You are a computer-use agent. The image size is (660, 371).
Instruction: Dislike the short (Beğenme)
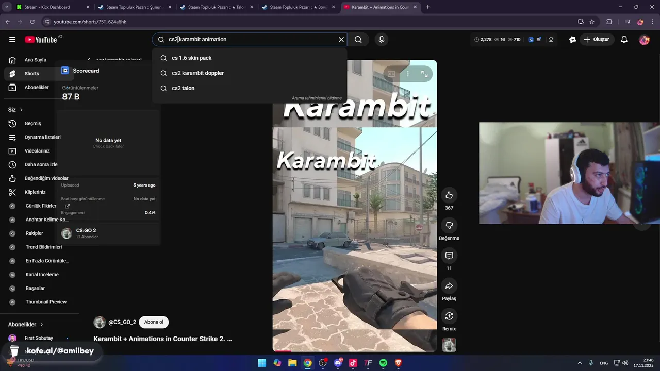449,225
